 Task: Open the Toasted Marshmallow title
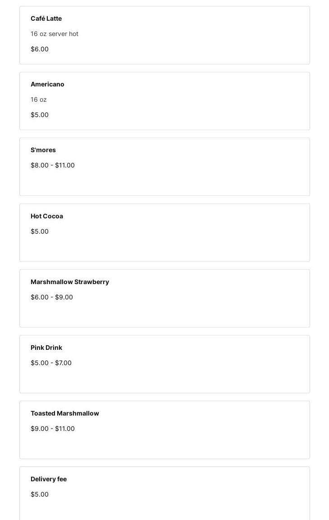65,413
